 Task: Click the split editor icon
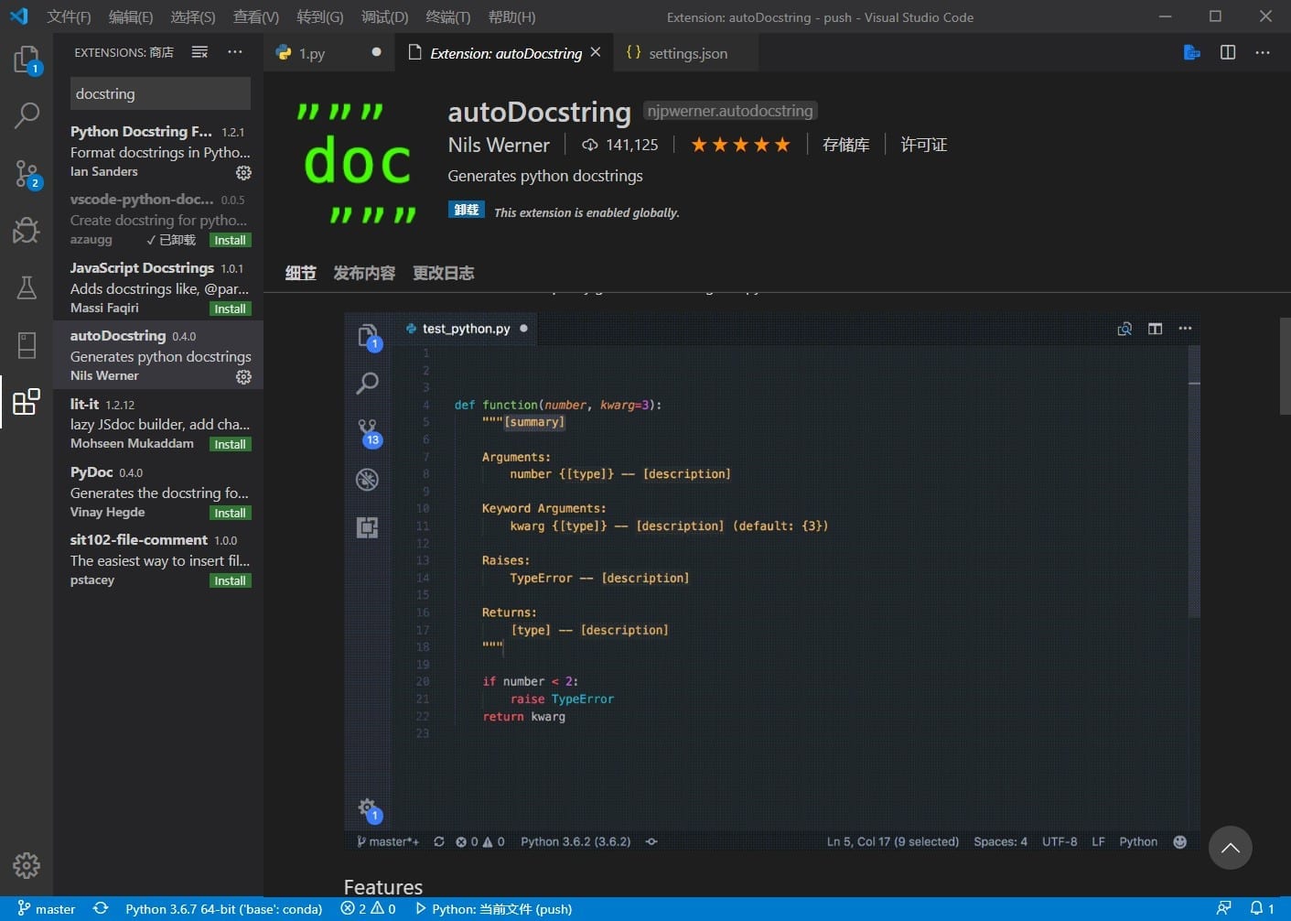point(1228,52)
